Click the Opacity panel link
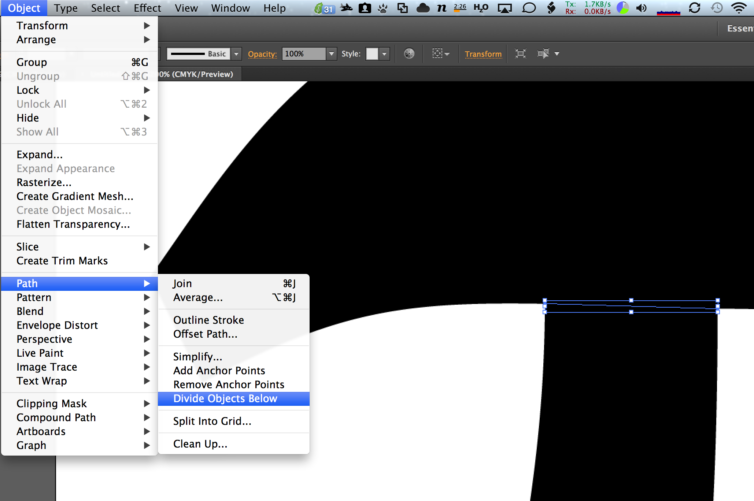 [262, 54]
